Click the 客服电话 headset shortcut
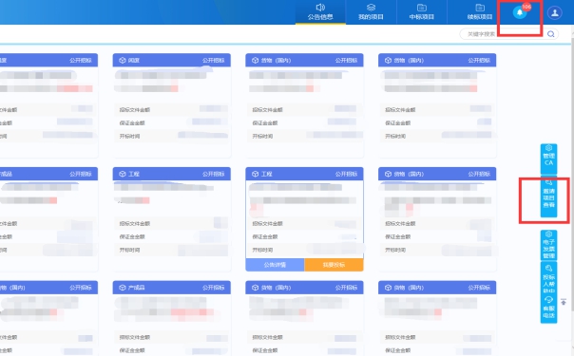 (548, 309)
